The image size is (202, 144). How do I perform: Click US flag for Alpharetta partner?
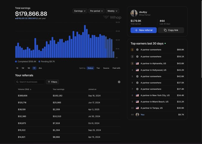[137, 63]
